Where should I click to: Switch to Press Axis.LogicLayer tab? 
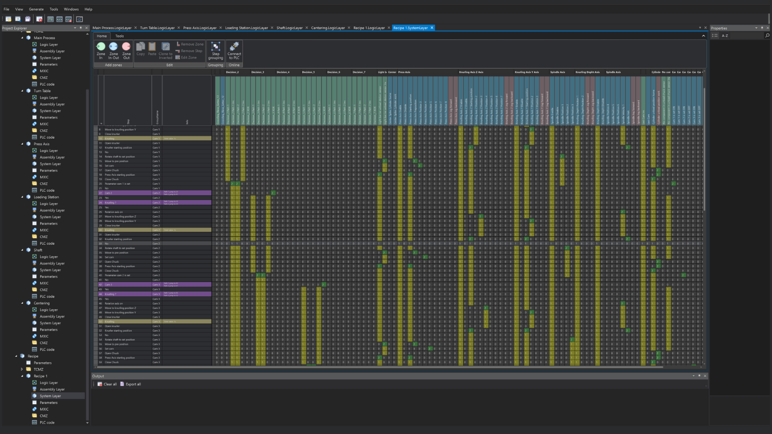[x=199, y=28]
